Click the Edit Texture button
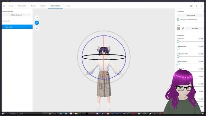This screenshot has height=116, width=206. coord(191,15)
